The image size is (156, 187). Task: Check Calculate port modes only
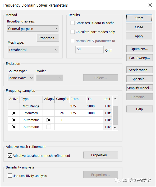[73, 32]
